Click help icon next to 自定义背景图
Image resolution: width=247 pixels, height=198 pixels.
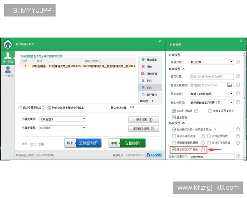[x=238, y=85]
